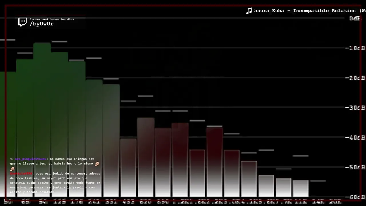Click the tallest green spectrum bar
366x206 pixels.
(42, 120)
